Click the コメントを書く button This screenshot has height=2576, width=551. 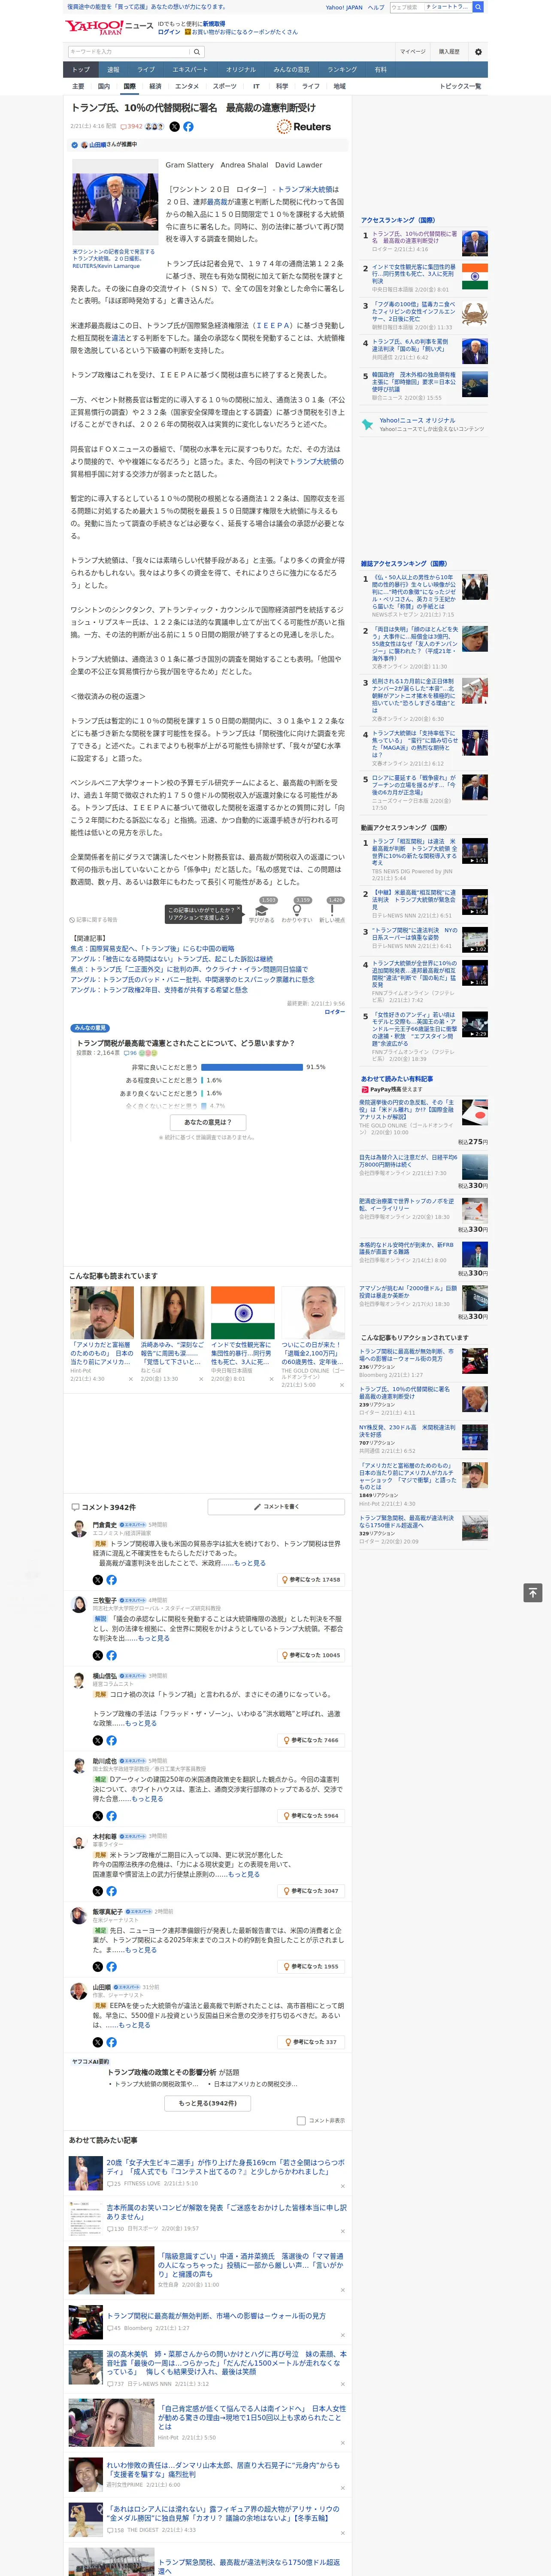coord(276,1506)
